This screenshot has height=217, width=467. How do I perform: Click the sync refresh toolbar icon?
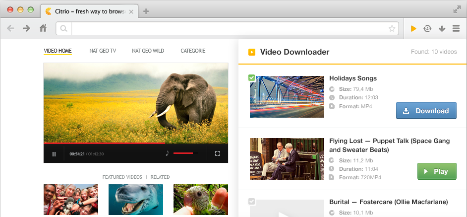427,29
